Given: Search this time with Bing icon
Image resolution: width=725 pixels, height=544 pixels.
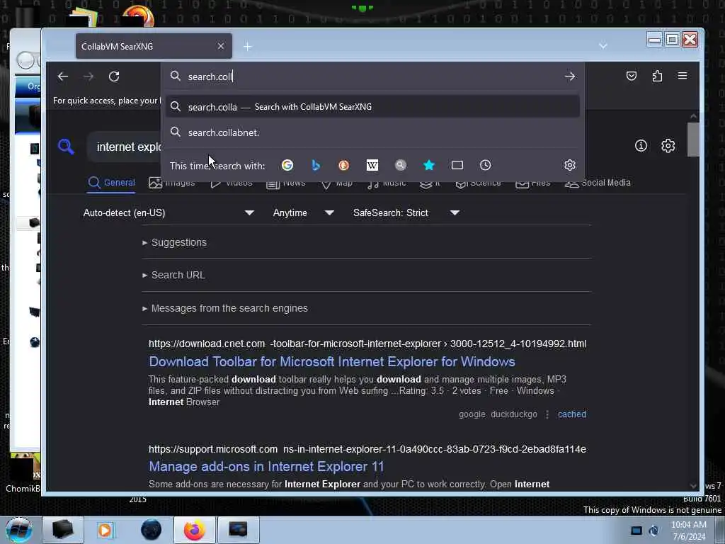Looking at the screenshot, I should pyautogui.click(x=316, y=165).
